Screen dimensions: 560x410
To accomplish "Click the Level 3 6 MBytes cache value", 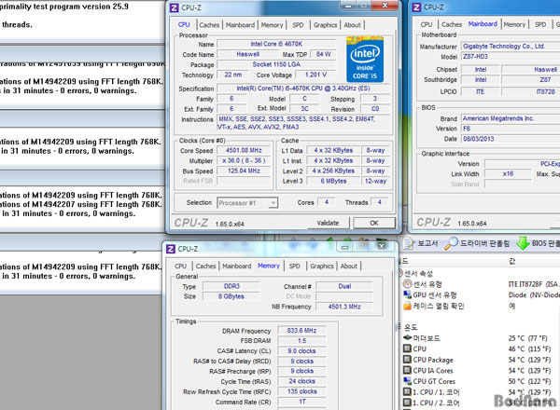I will point(333,181).
